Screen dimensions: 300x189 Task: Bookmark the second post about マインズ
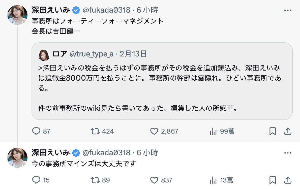pyautogui.click(x=273, y=180)
